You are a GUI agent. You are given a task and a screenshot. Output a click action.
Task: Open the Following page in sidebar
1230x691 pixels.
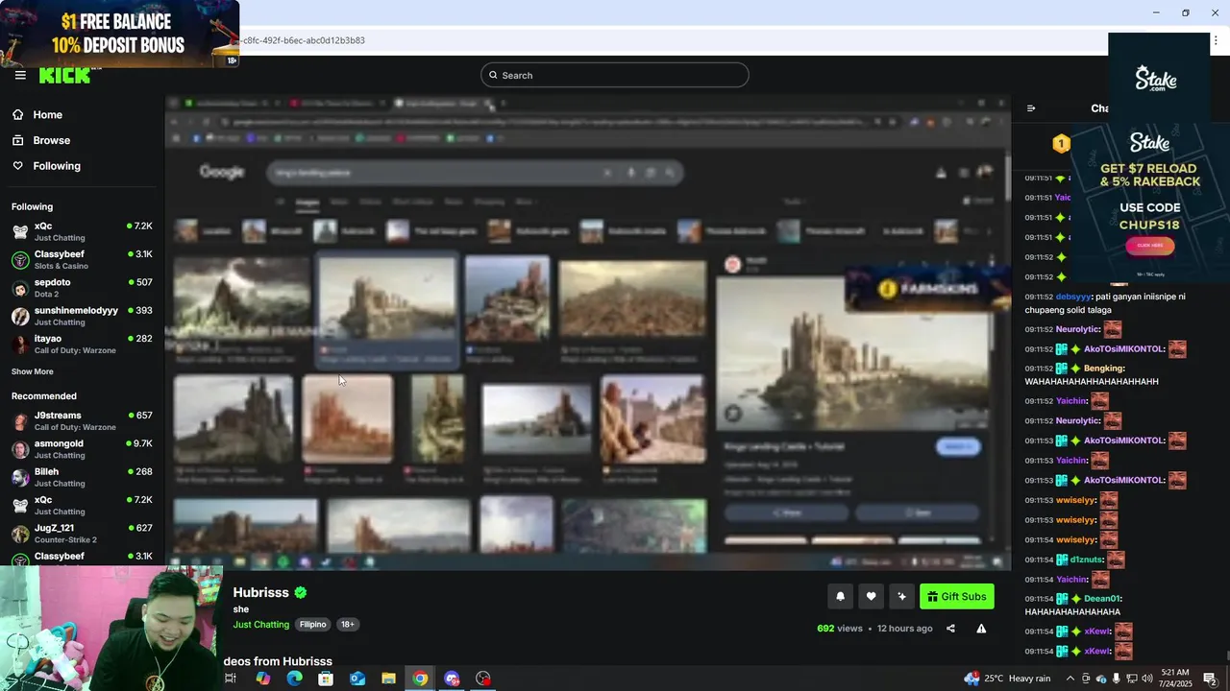click(57, 166)
